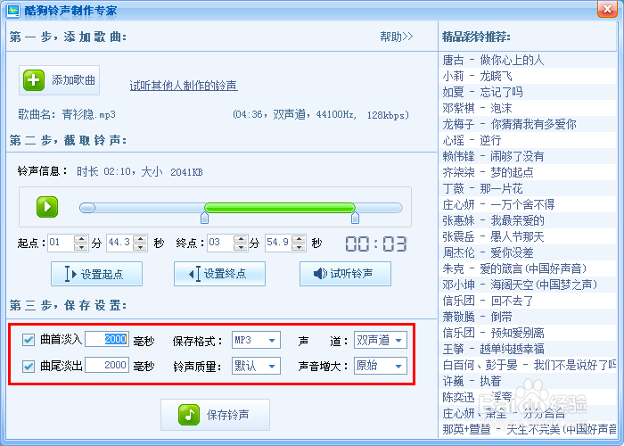
Task: Click stepper arrows of end minutes field
Action: (x=241, y=243)
